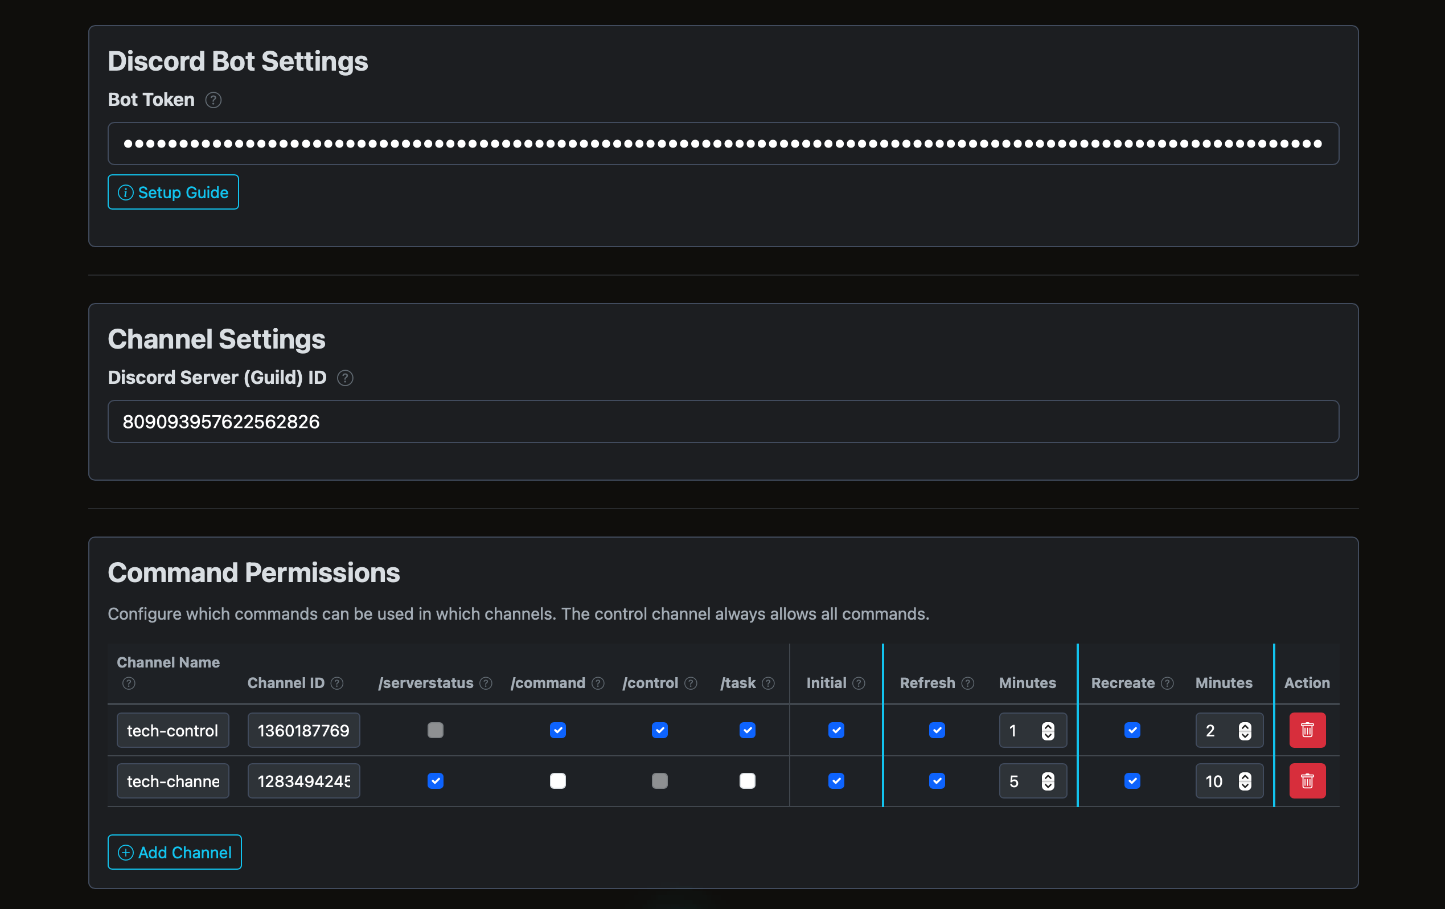The width and height of the screenshot is (1445, 909).
Task: Show help for the /task column
Action: tap(769, 683)
